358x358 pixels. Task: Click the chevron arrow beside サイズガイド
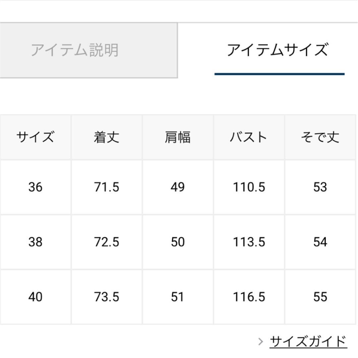261,341
